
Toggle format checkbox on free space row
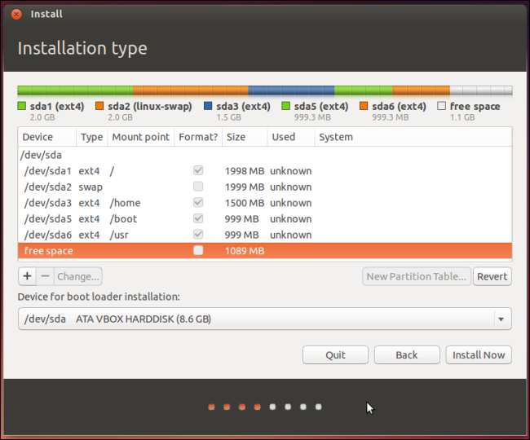point(197,251)
